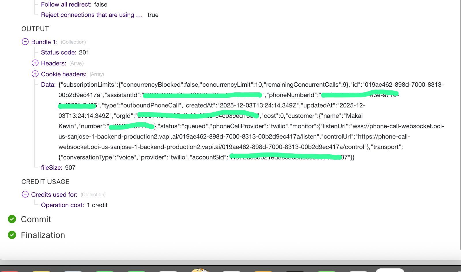461x272 pixels.
Task: Click the green check icon beside Commit
Action: (x=12, y=219)
